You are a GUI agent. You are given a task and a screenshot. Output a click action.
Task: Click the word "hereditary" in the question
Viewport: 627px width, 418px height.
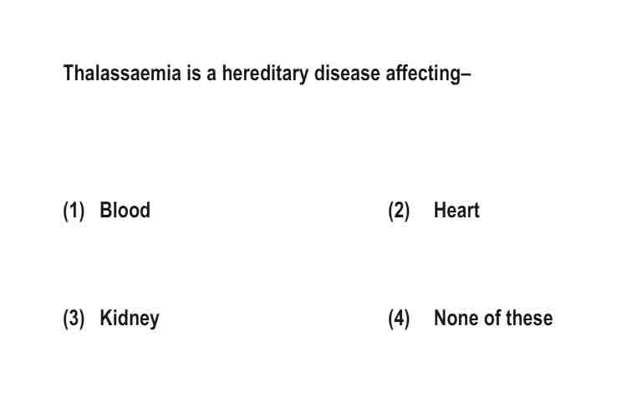coord(265,74)
